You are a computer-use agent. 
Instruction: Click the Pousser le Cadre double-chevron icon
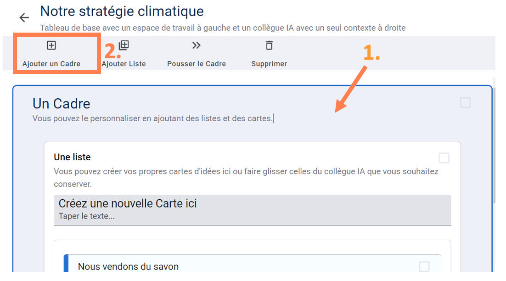tap(197, 45)
